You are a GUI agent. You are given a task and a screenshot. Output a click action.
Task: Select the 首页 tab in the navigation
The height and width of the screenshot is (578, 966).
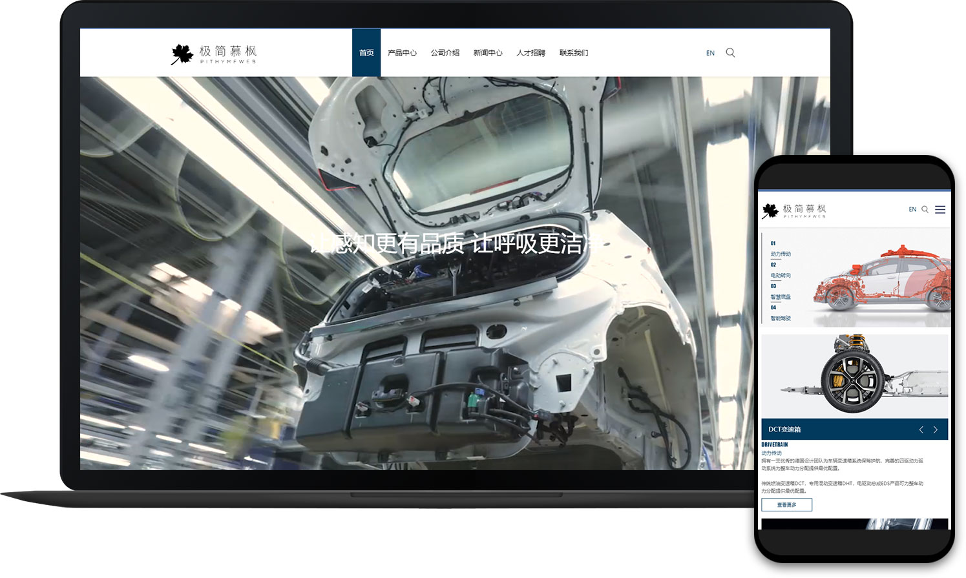366,53
